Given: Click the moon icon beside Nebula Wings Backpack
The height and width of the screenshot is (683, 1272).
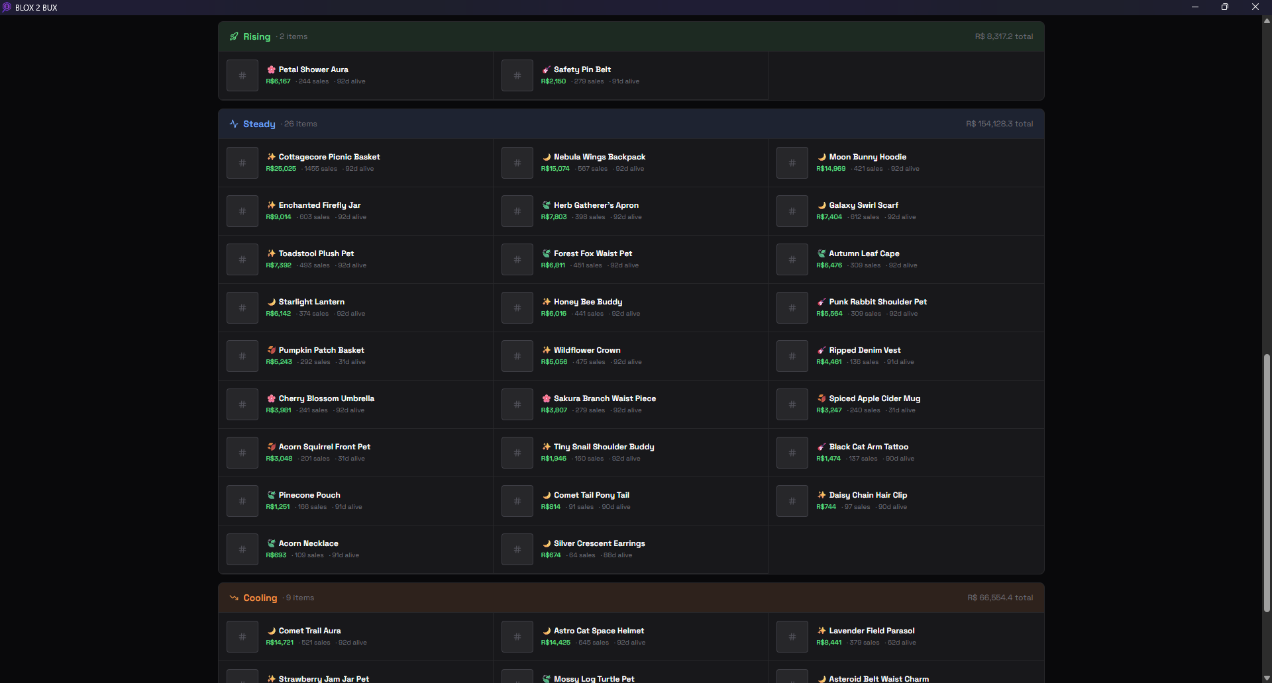Looking at the screenshot, I should (546, 157).
